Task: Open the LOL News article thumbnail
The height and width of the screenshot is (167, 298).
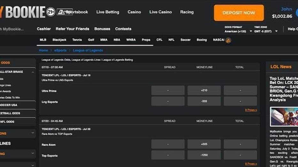Action: [x=284, y=117]
